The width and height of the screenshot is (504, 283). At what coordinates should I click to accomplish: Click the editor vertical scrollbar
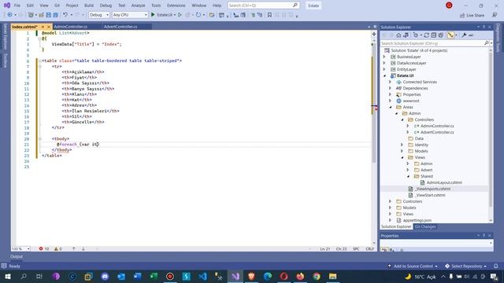point(374,141)
